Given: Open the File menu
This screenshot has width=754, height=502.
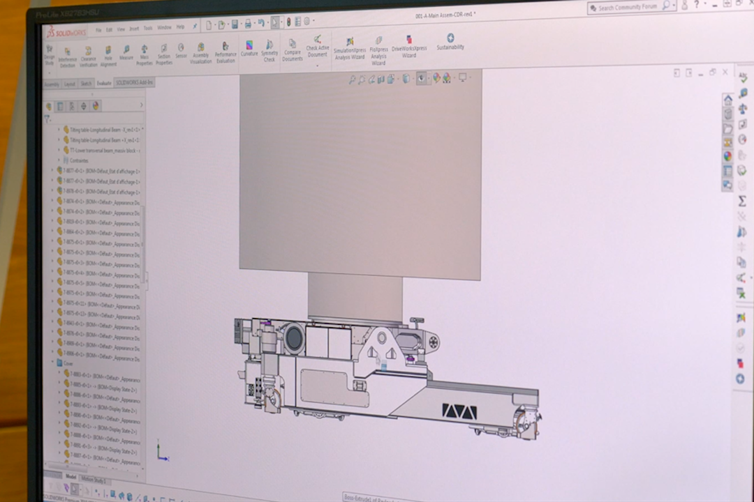Looking at the screenshot, I should pos(98,30).
